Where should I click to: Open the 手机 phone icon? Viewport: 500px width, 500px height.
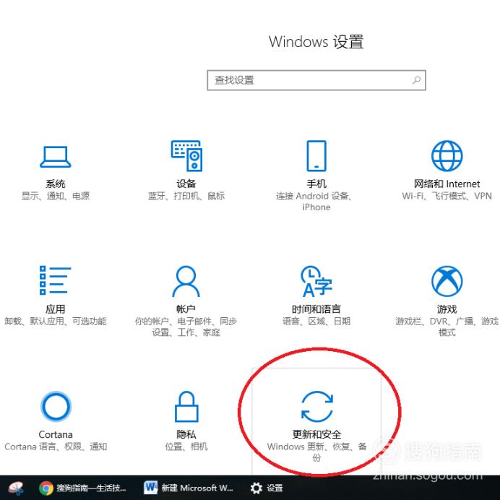316,155
